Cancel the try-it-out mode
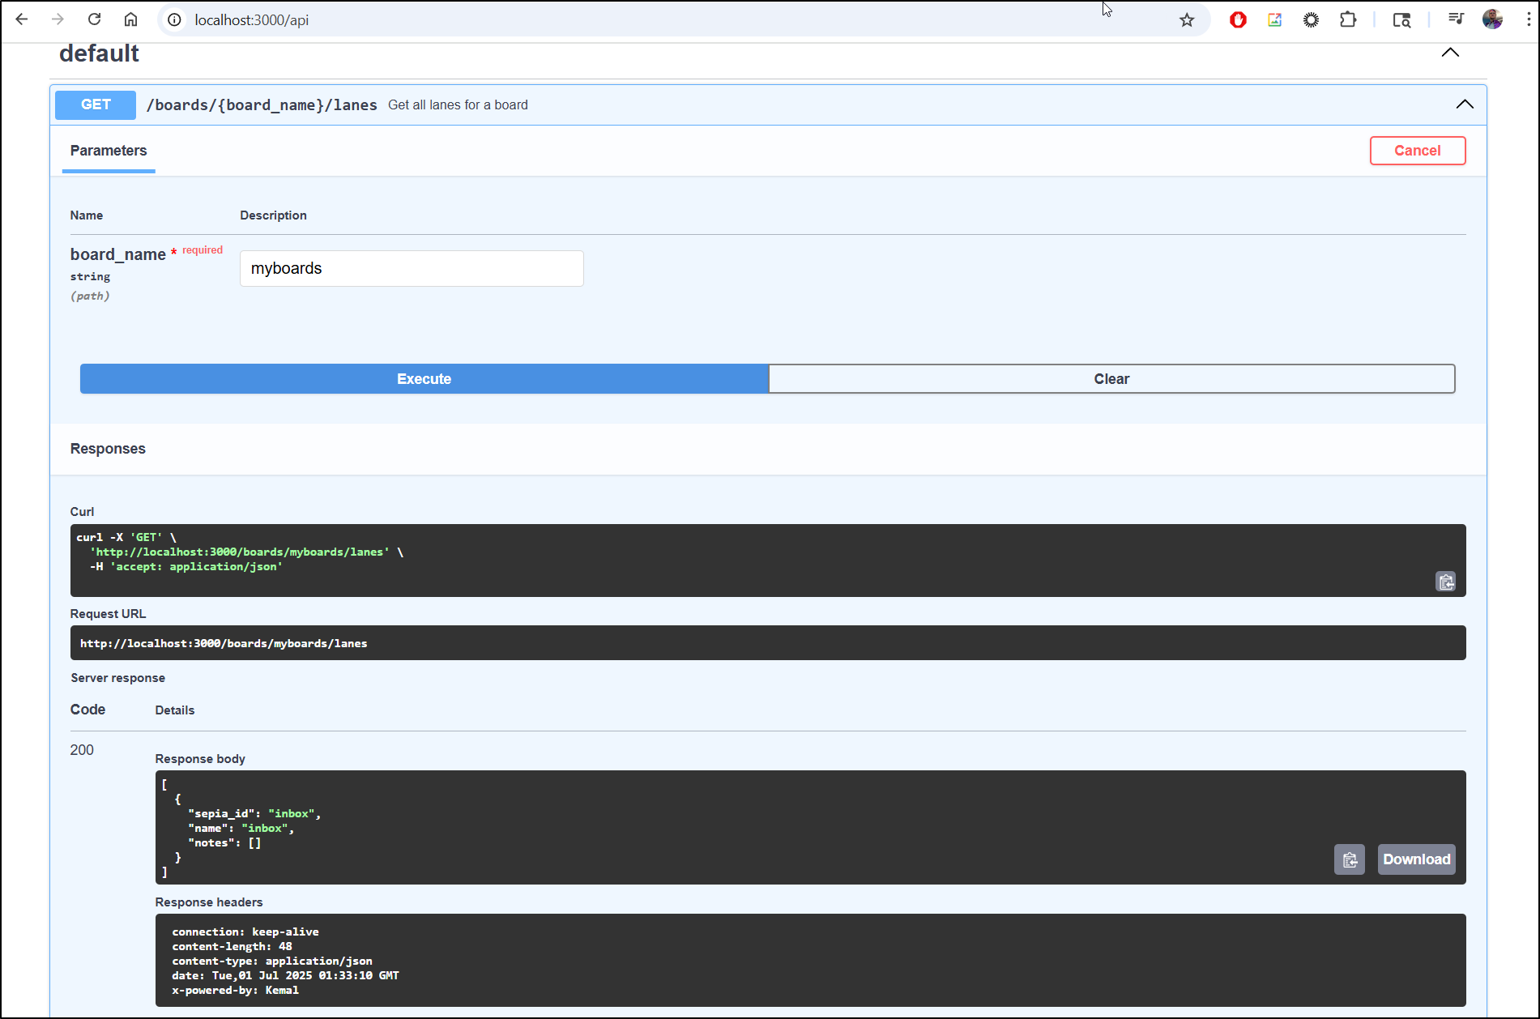 tap(1417, 151)
